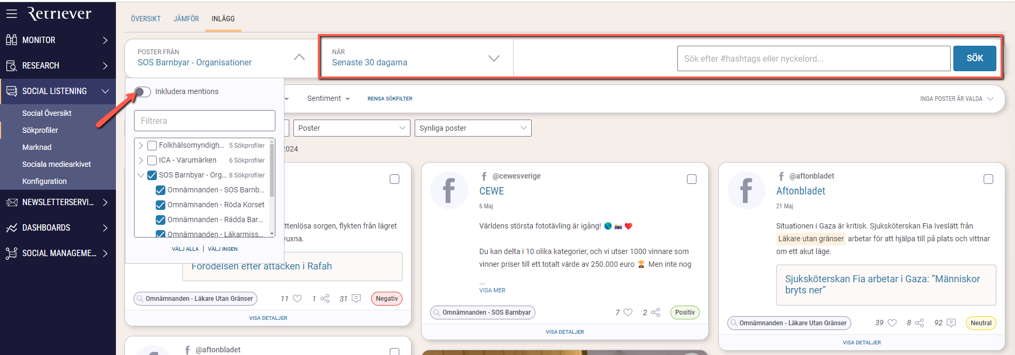
Task: Collapse the SOS Barnbyar tree group
Action: pyautogui.click(x=140, y=175)
